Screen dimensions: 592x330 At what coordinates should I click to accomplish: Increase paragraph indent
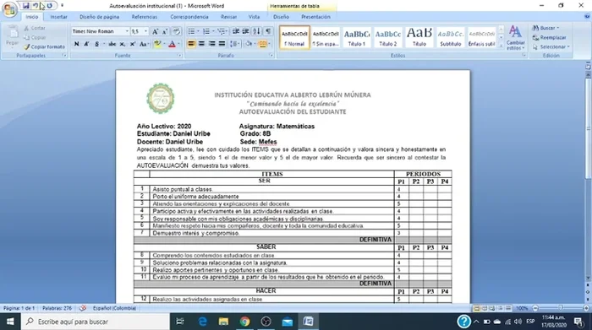[x=246, y=31]
